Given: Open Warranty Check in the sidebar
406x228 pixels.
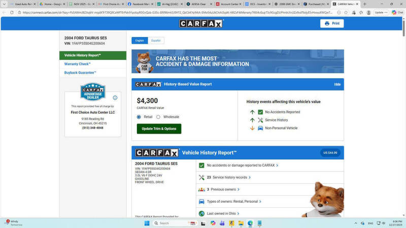Looking at the screenshot, I should pyautogui.click(x=78, y=64).
